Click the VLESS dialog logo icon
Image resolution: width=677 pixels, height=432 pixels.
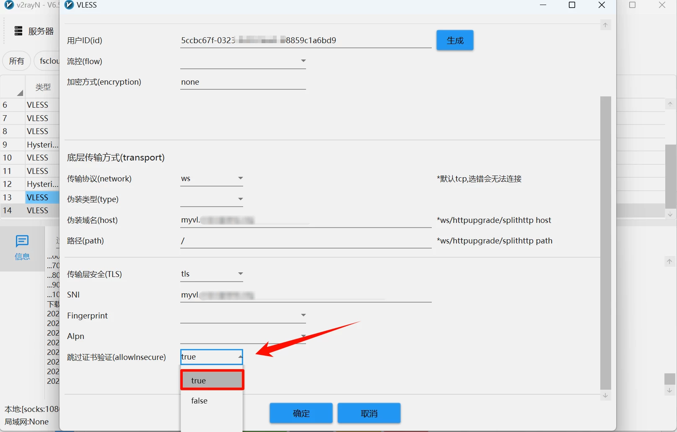click(x=69, y=5)
